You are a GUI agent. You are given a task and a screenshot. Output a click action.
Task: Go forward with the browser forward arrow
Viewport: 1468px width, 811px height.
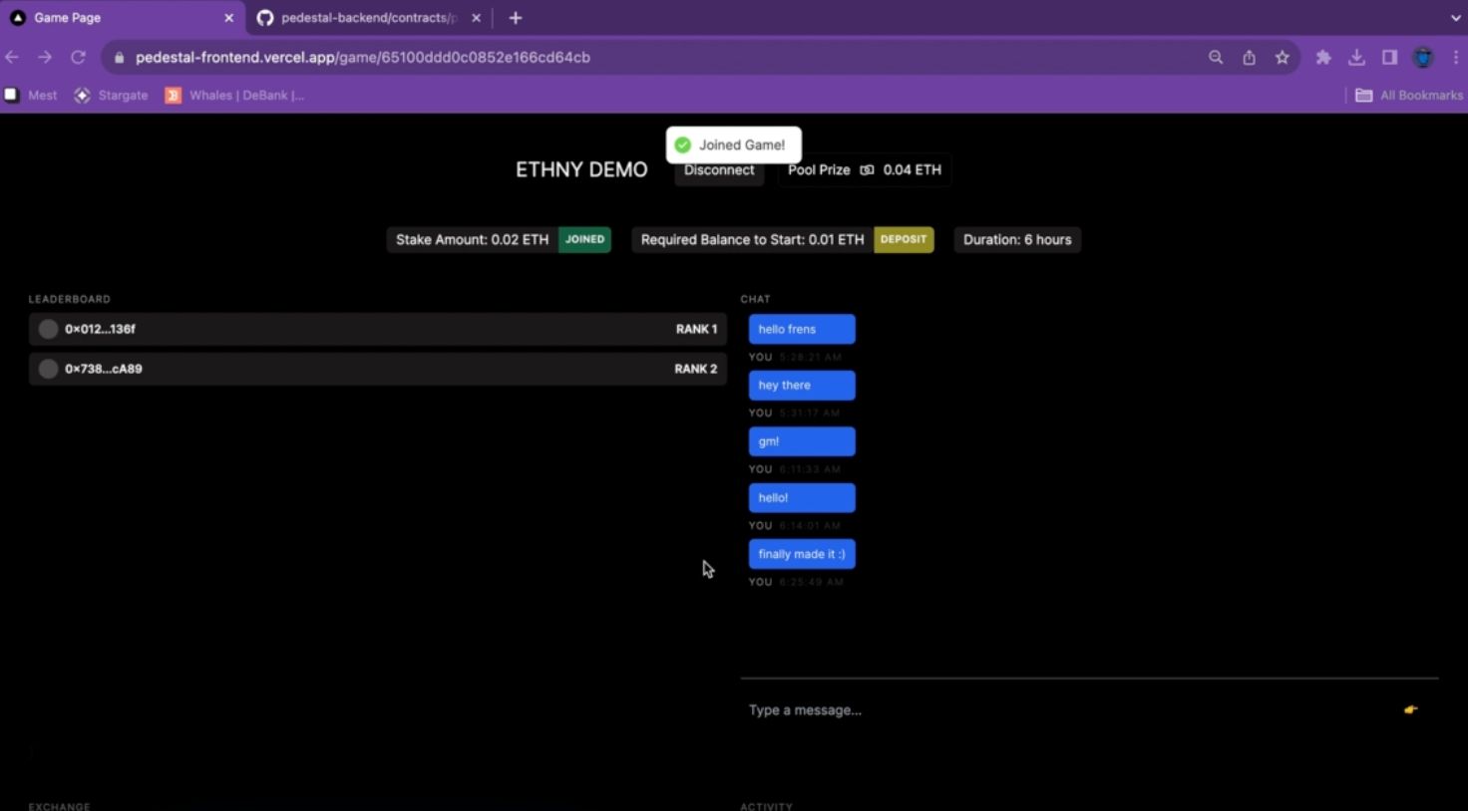tap(45, 58)
